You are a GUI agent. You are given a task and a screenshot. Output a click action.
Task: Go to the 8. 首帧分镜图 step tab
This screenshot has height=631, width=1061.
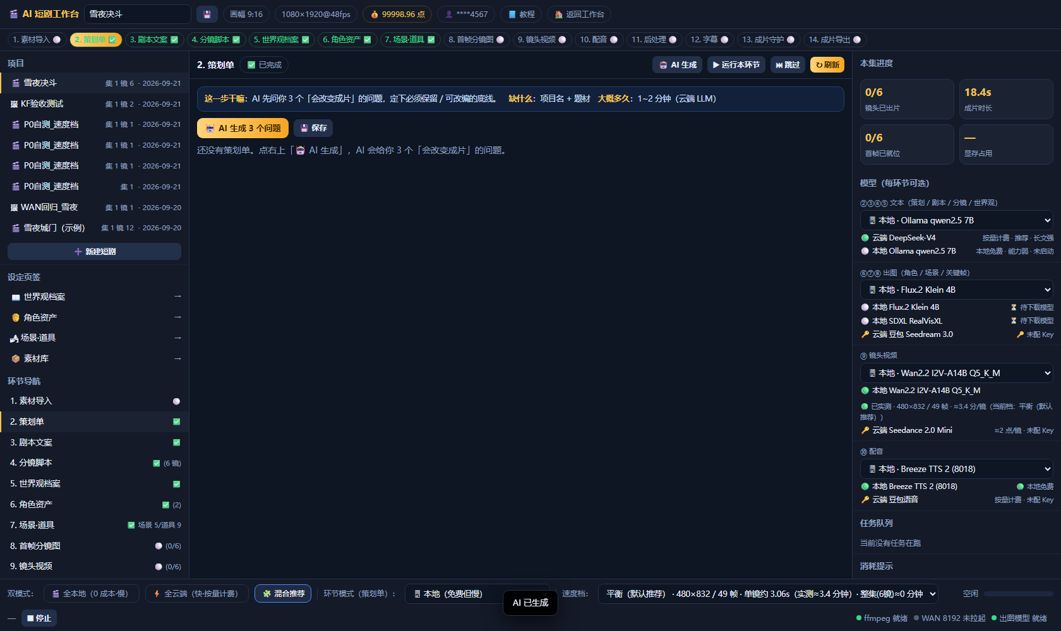pyautogui.click(x=476, y=40)
